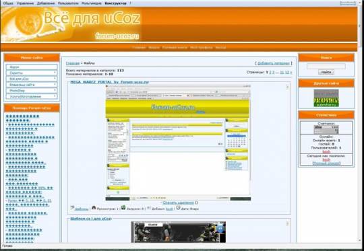Click the Раскрутись banner image
The image size is (364, 251).
coord(326,98)
